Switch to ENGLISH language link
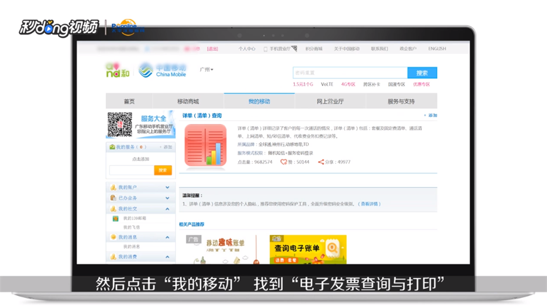 click(x=437, y=49)
